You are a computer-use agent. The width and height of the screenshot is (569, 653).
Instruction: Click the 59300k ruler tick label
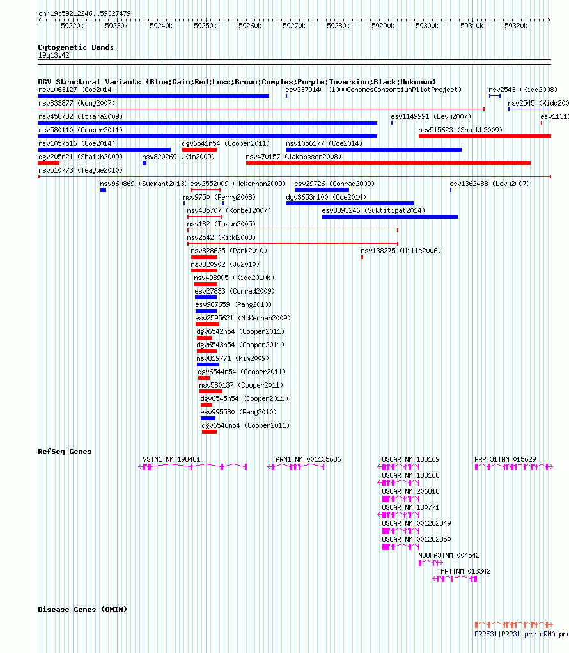427,26
